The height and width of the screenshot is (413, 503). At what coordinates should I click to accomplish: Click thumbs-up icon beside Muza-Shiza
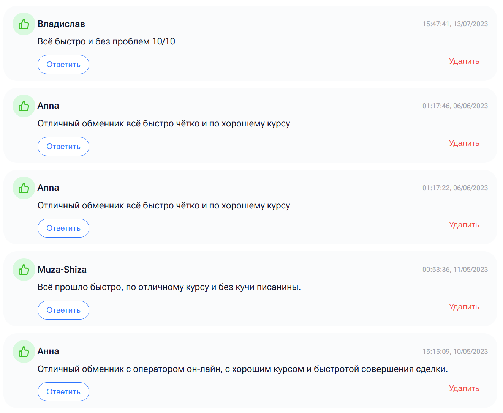pos(24,270)
